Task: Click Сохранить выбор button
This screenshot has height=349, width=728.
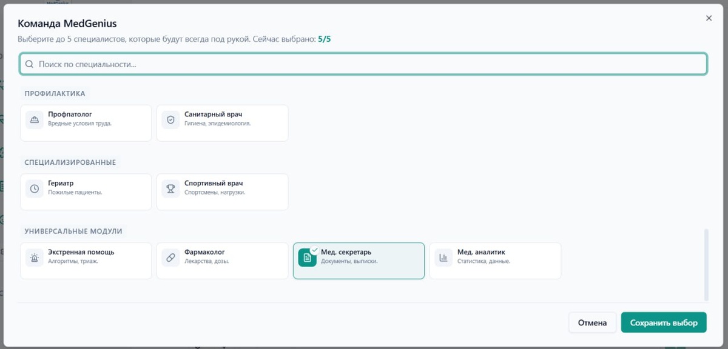Action: 664,323
